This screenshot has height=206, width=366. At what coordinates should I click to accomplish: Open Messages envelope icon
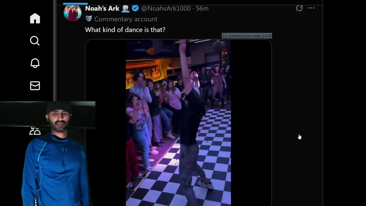point(35,86)
